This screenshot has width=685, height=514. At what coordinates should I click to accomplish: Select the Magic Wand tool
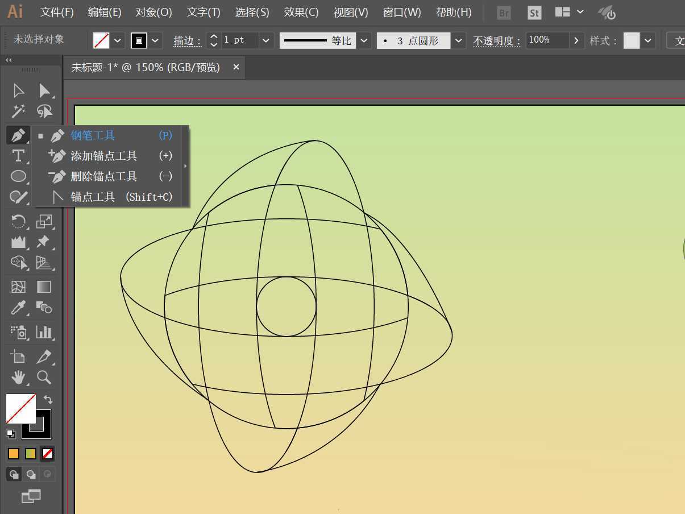pyautogui.click(x=18, y=111)
